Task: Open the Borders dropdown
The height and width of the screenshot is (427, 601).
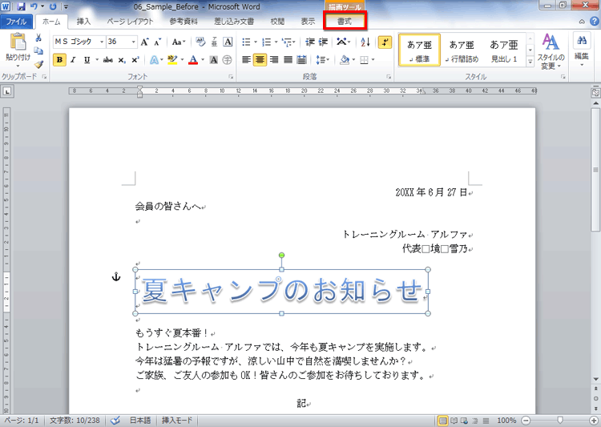Action: [x=373, y=60]
